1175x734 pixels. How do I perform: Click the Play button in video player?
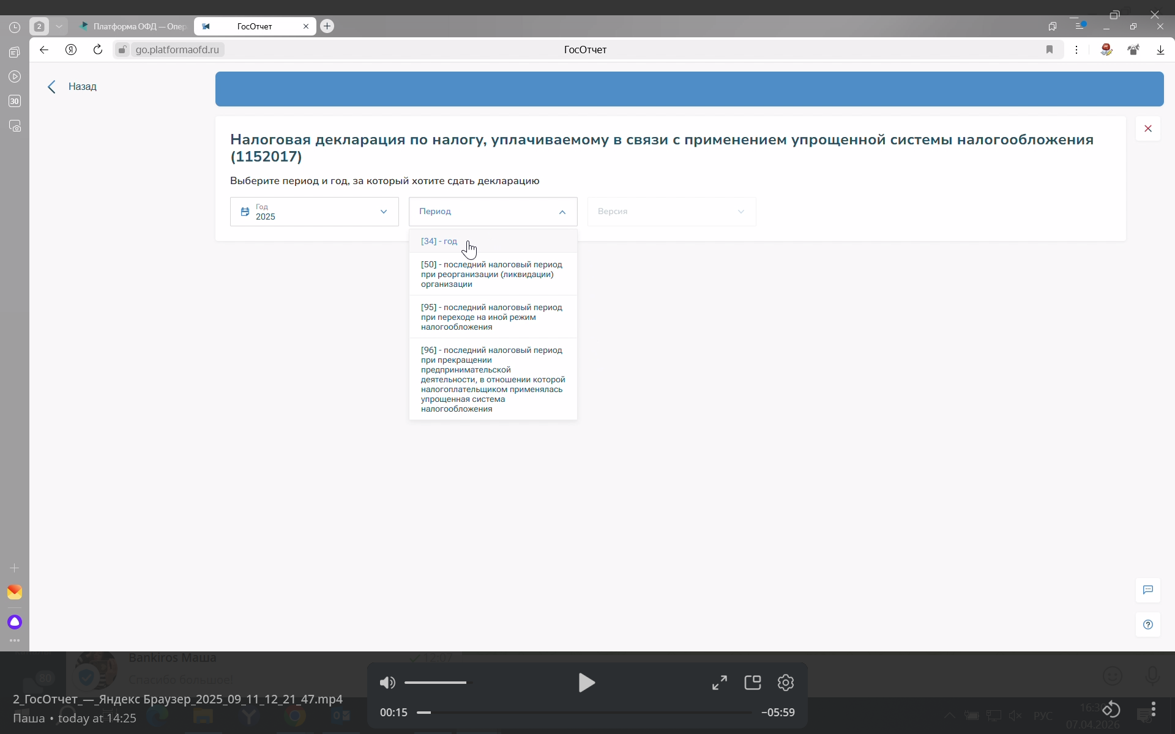pyautogui.click(x=586, y=683)
